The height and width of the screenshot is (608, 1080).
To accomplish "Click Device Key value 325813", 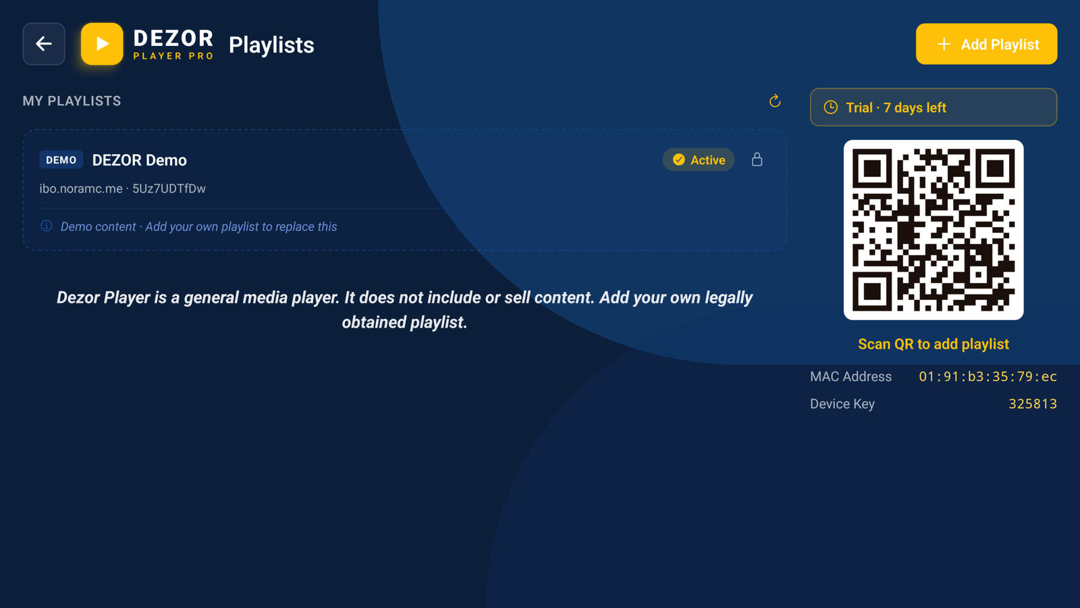I will (1033, 404).
